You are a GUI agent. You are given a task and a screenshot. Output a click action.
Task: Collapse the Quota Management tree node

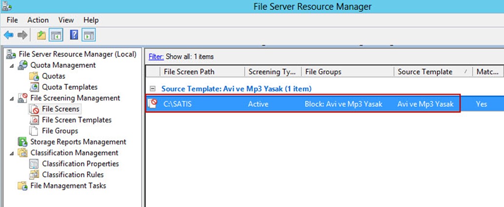tap(12, 66)
